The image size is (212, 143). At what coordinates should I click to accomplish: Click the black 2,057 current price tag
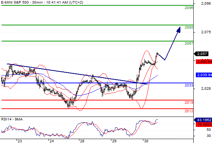point(201,54)
